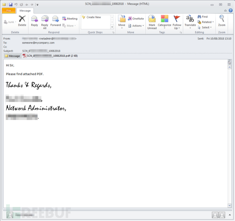Click the Undo arrow in quick access
The image size is (235, 221).
(16, 4)
